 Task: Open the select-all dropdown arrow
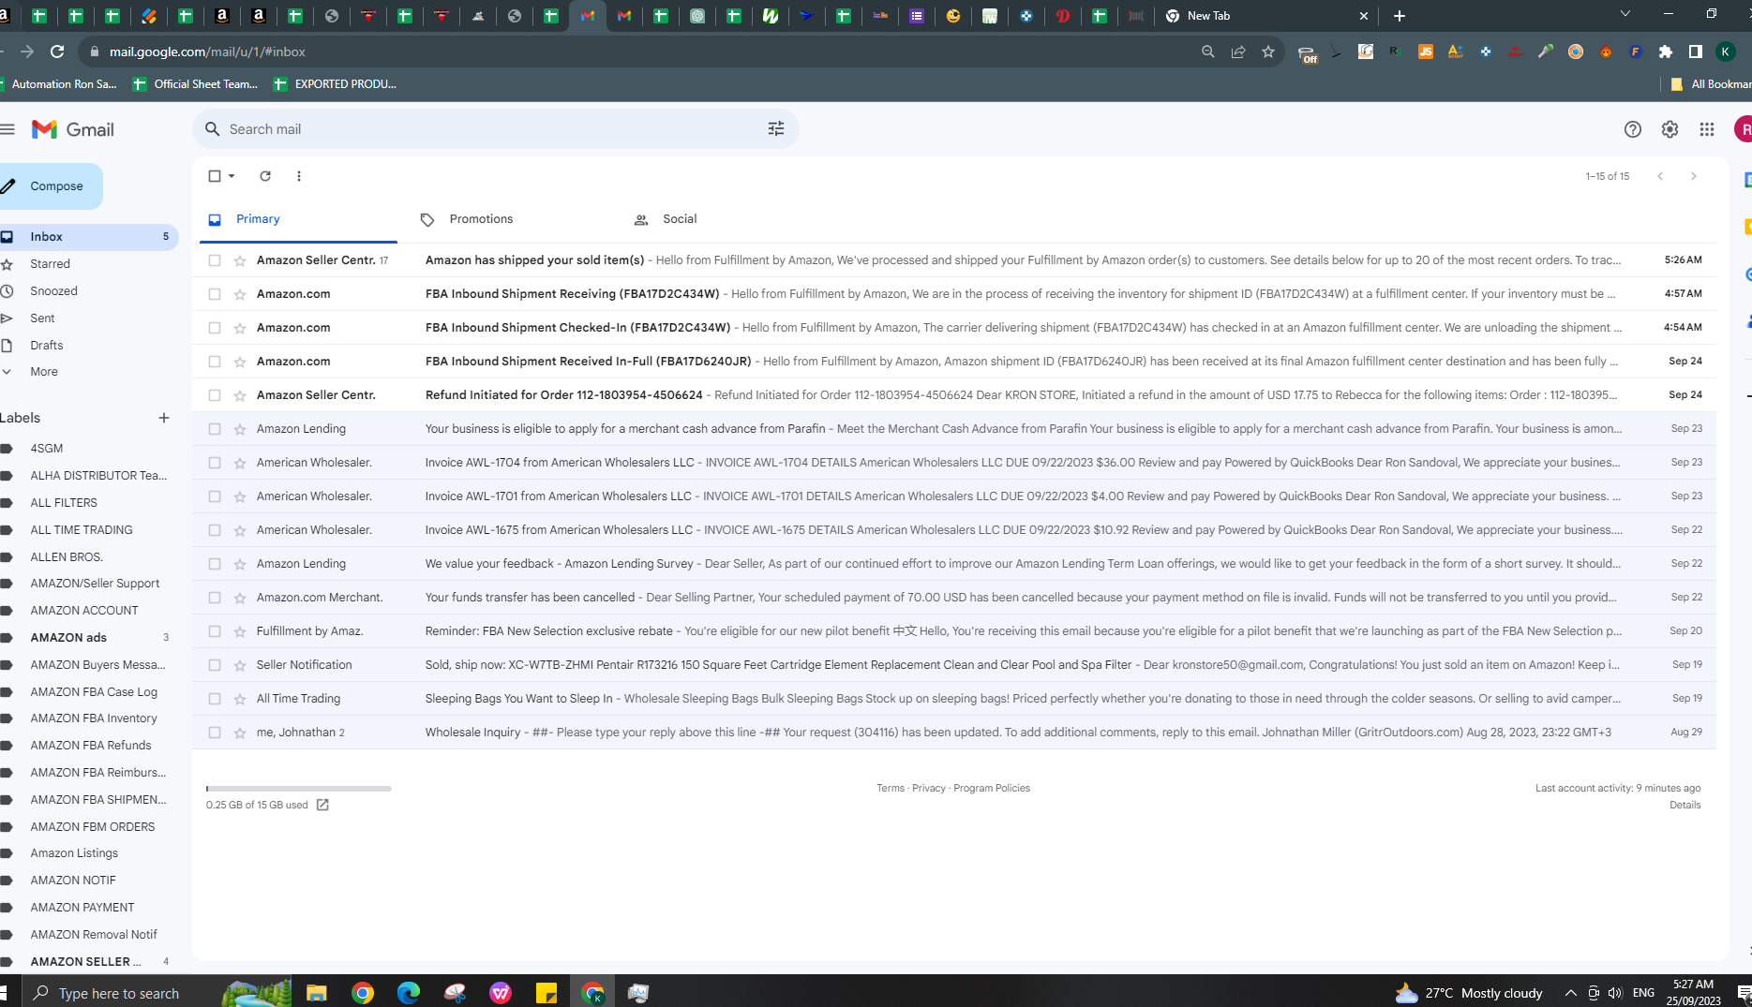(x=232, y=176)
